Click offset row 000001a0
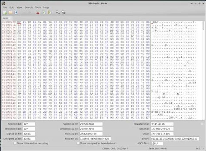206x151 pixels. pyautogui.click(x=9, y=68)
